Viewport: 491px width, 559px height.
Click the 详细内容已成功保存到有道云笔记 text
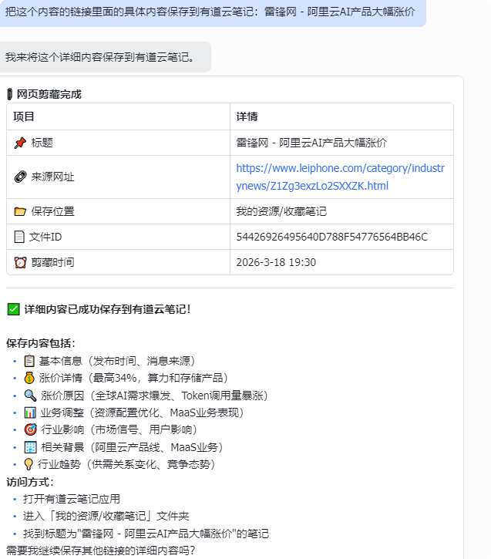[108, 309]
